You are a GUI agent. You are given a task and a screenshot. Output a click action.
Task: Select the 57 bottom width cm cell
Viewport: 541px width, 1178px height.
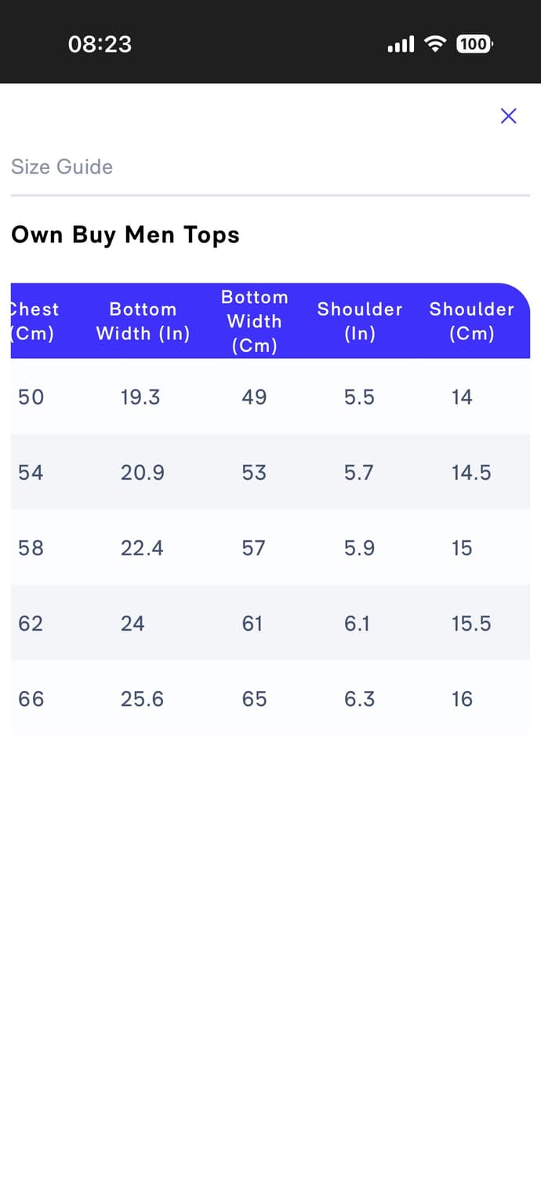[253, 547]
